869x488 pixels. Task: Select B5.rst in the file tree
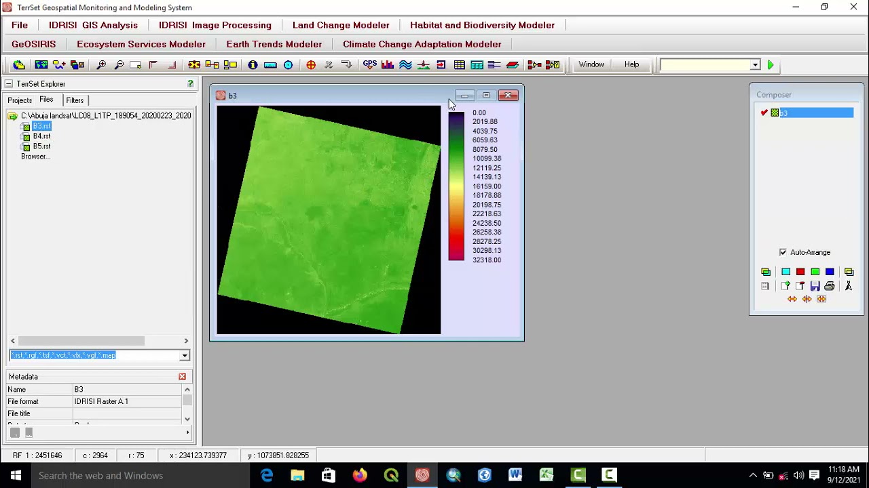click(x=41, y=146)
